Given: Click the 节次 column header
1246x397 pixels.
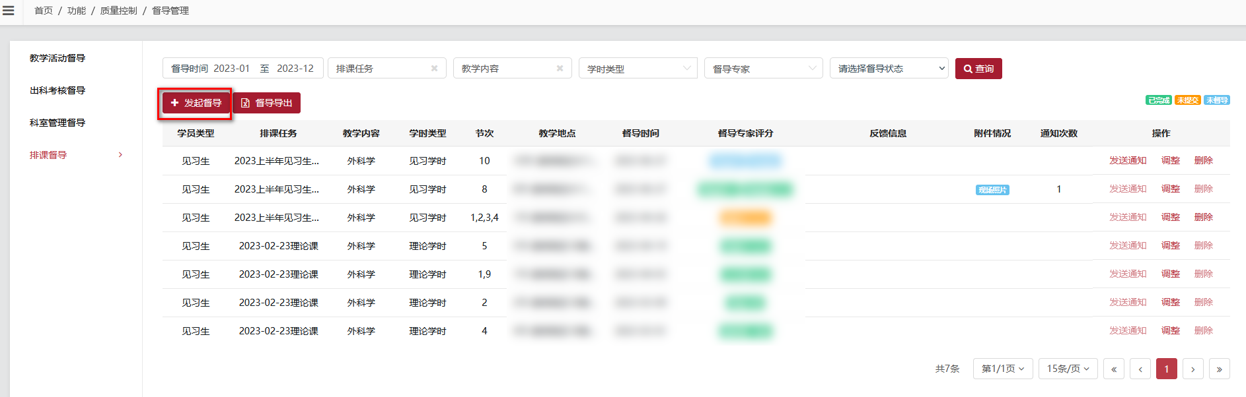Looking at the screenshot, I should coord(484,133).
